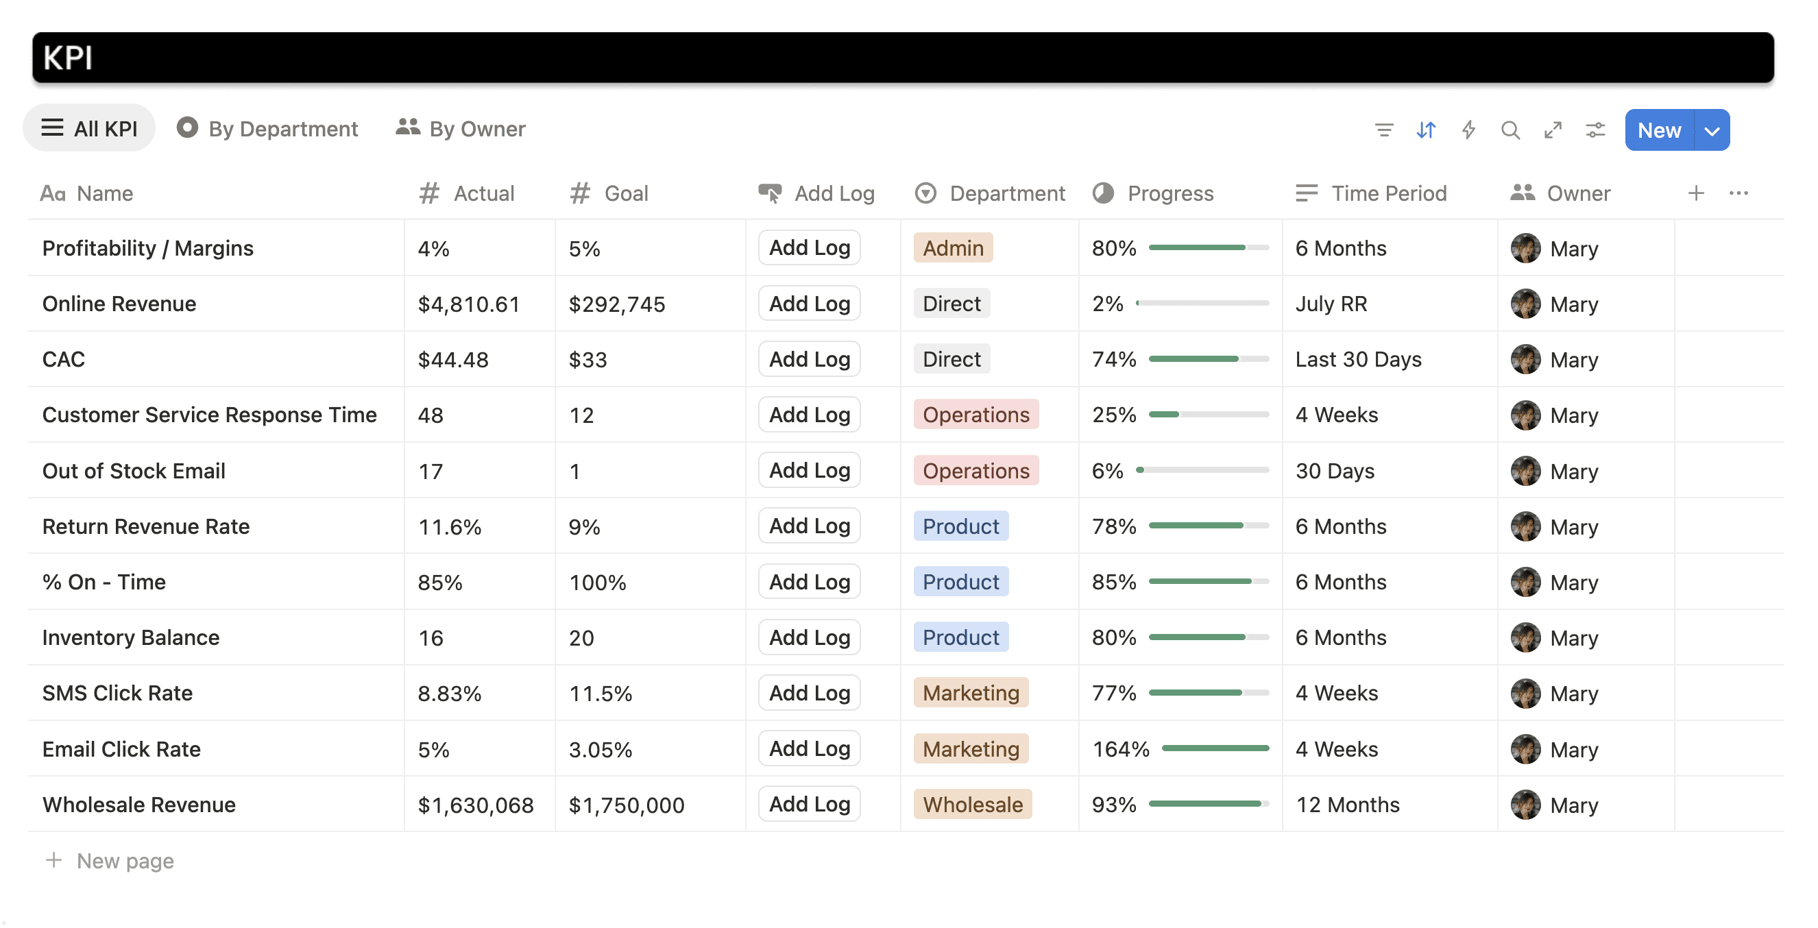Click the blue New button

click(1658, 130)
